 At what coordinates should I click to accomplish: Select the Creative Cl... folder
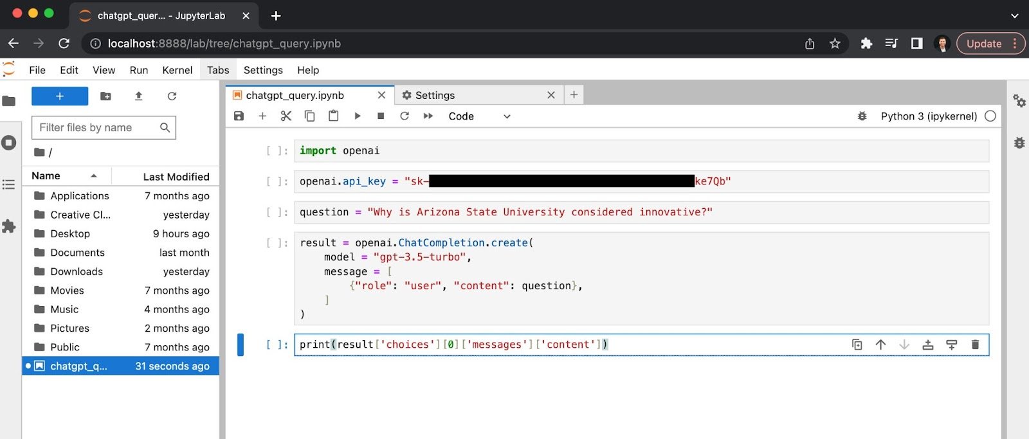[121, 215]
